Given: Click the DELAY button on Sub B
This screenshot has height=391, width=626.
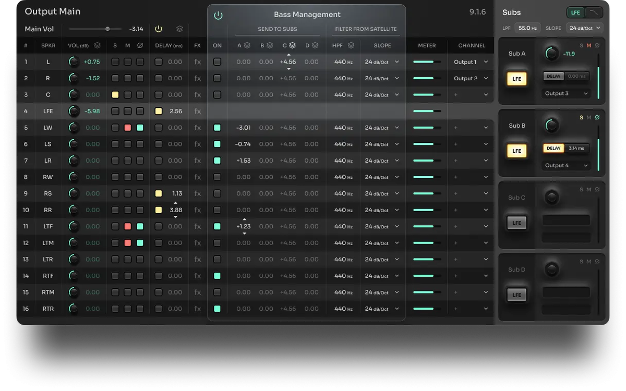Looking at the screenshot, I should (553, 148).
